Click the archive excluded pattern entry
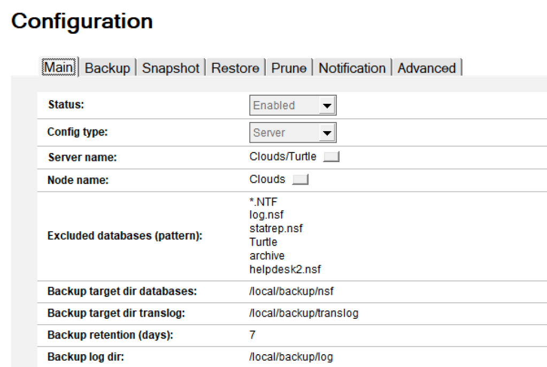Screen dimensions: 547x367 pyautogui.click(x=267, y=256)
